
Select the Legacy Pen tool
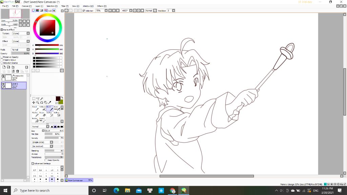click(42, 120)
